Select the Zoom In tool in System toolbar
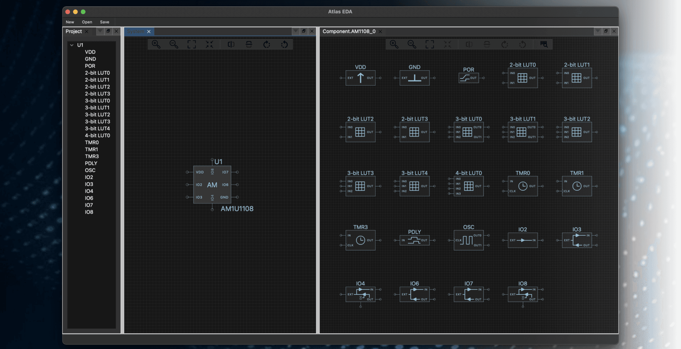The height and width of the screenshot is (349, 681). tap(156, 44)
